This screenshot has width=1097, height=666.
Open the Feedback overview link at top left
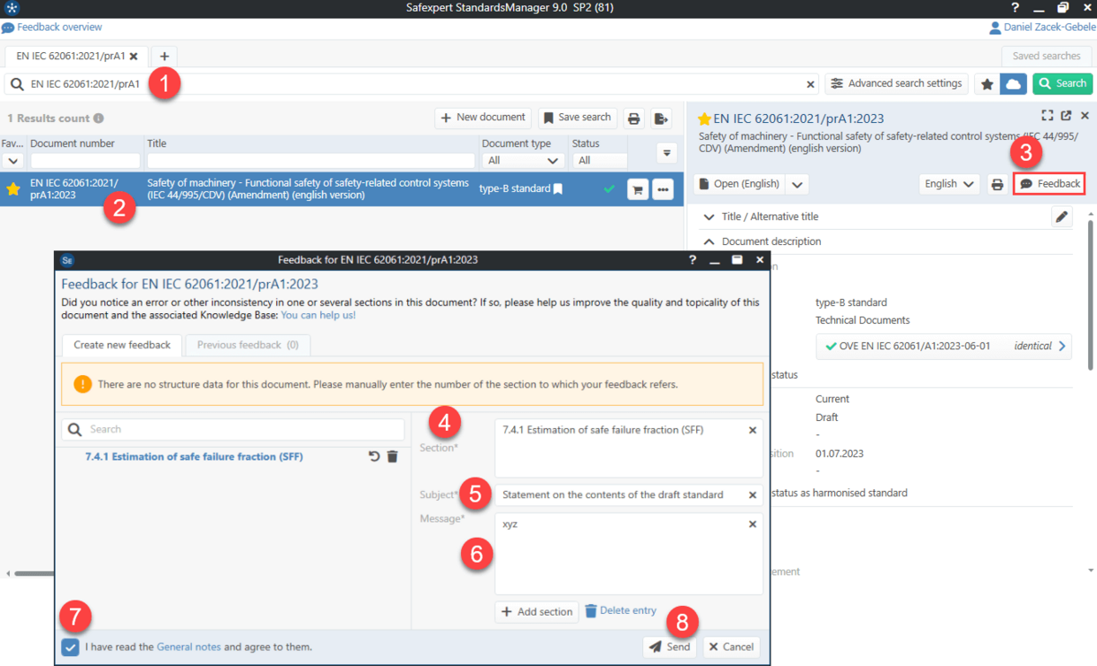(51, 27)
